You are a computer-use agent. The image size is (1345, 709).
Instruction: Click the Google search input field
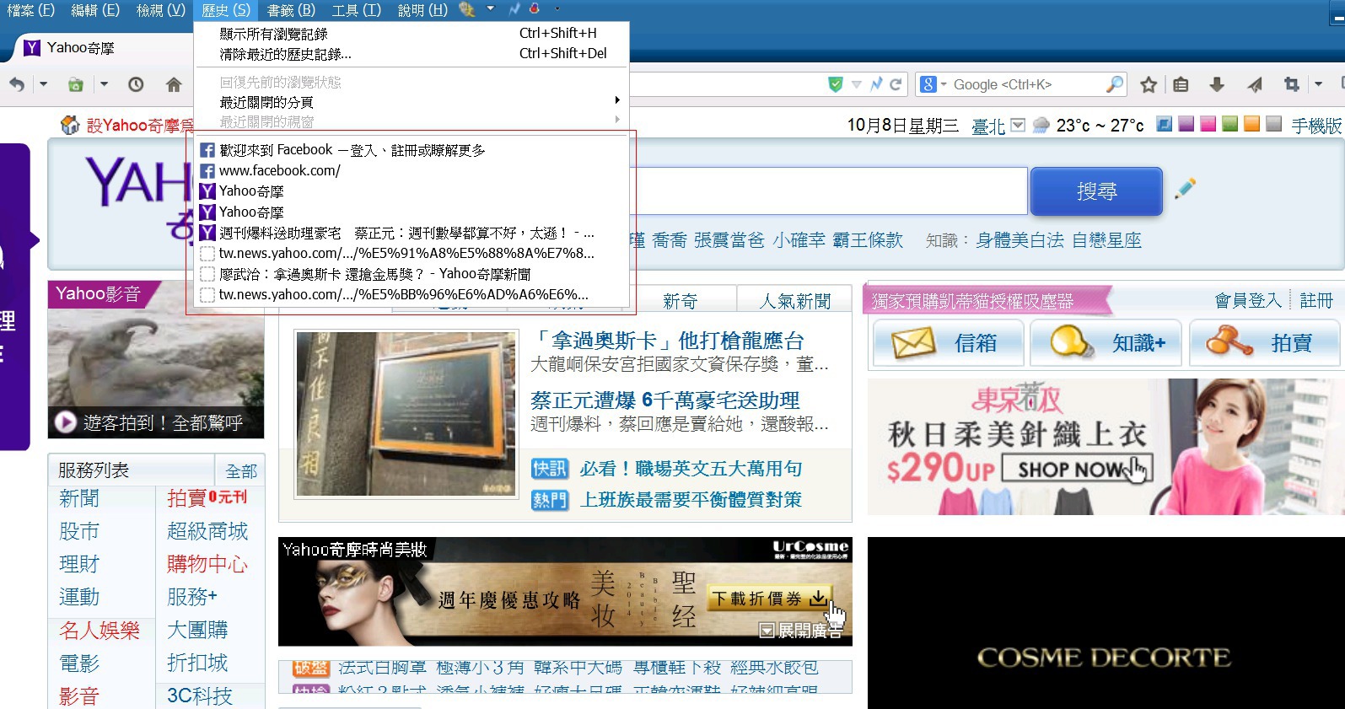coord(1027,84)
